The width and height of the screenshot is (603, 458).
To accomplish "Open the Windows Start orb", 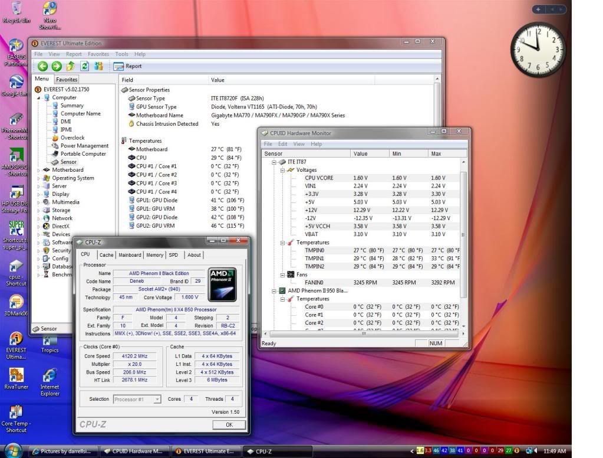I will (x=13, y=451).
